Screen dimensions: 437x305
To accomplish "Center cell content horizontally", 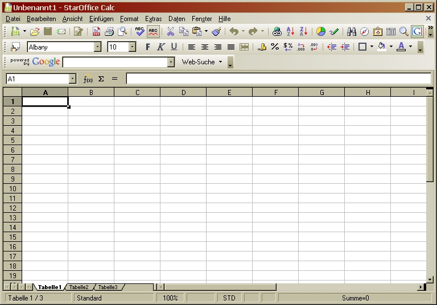I will [205, 47].
